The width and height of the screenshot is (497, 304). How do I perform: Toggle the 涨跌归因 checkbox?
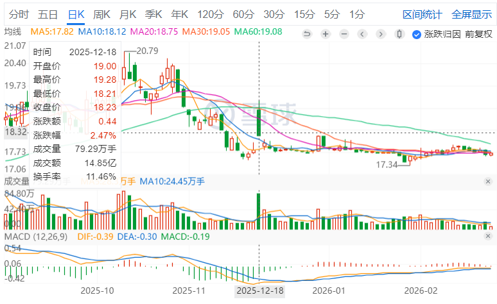tap(417, 34)
